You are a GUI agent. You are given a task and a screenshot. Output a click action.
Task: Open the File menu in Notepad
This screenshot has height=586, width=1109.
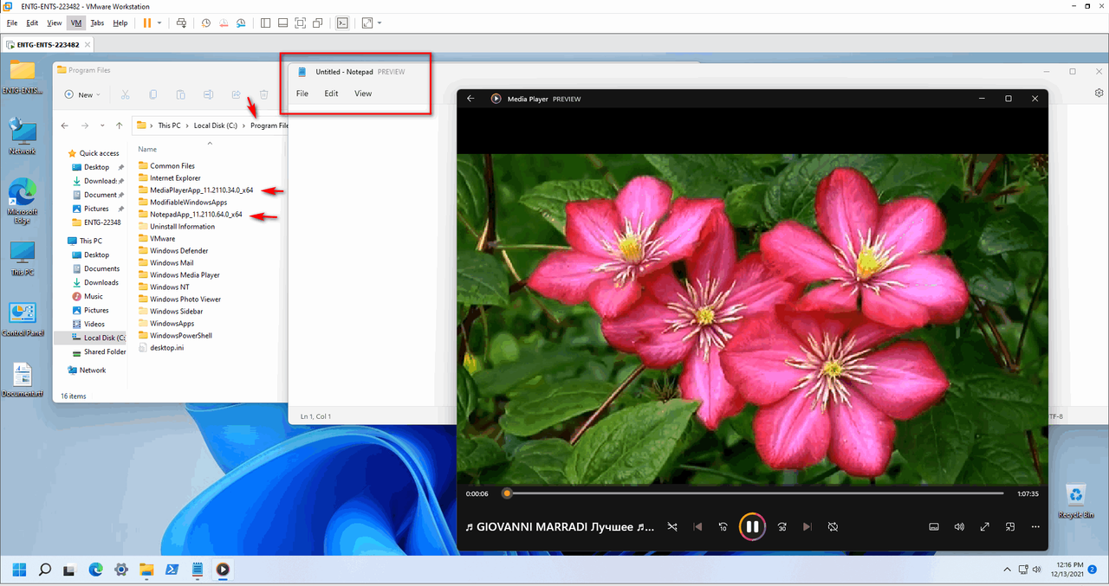[x=302, y=93]
